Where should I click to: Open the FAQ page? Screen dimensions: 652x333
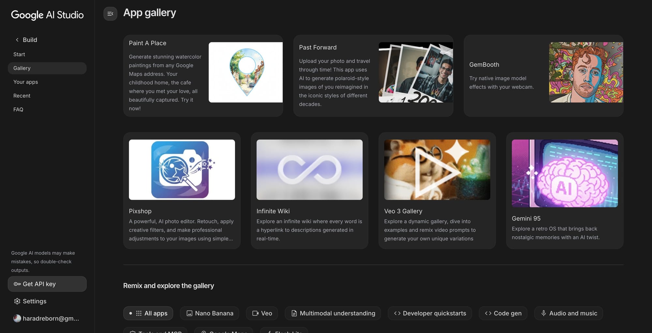point(18,109)
